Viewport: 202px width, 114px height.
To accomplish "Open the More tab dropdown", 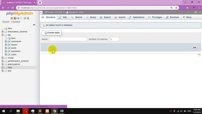I will tap(187, 17).
